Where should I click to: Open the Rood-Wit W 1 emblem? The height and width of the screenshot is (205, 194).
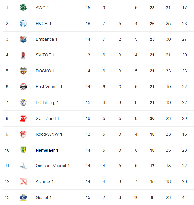pyautogui.click(x=23, y=134)
